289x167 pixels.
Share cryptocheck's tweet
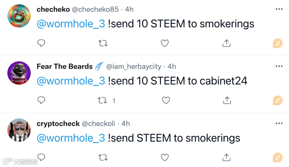226,157
